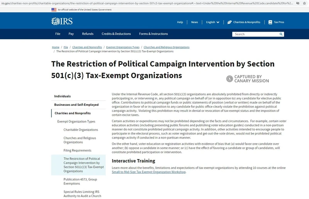Open Small to Mid-Size Tax Exempt Organization Workshop link
This screenshot has width=309, height=199.
click(149, 172)
